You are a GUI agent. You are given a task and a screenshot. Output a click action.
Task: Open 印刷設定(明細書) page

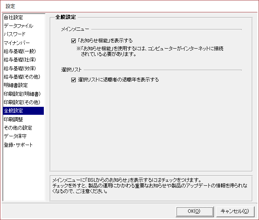[x=23, y=94]
